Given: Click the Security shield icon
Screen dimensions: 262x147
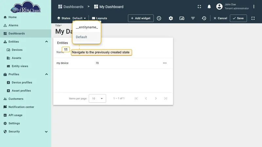Looking at the screenshot, I should pos(5,132).
